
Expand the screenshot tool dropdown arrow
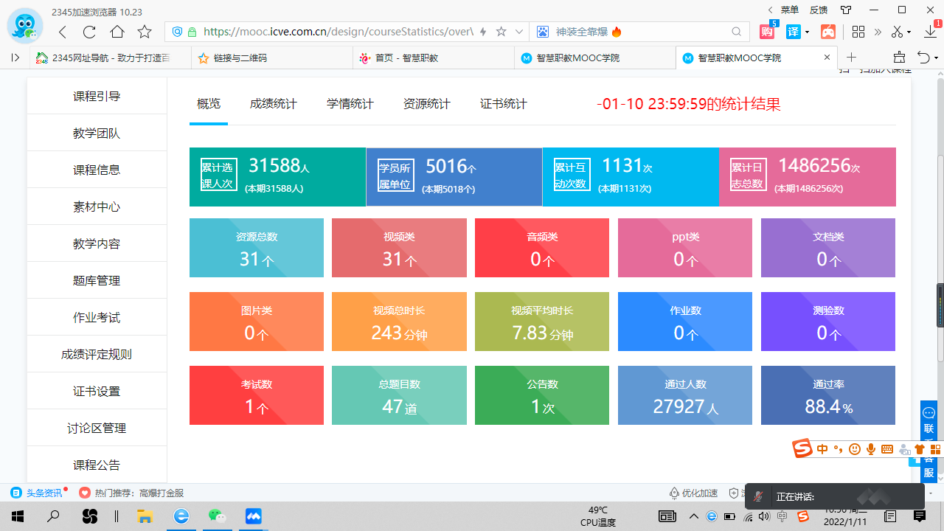909,32
